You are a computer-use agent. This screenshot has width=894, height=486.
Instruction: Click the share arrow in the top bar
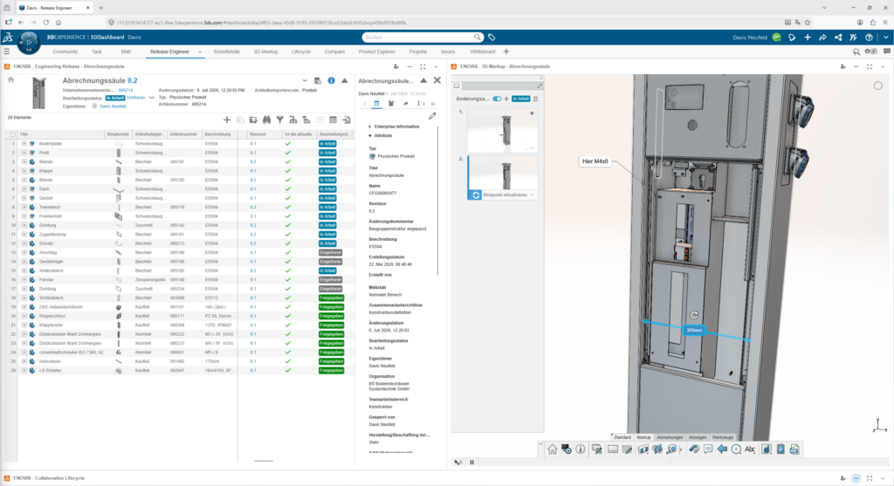(822, 38)
